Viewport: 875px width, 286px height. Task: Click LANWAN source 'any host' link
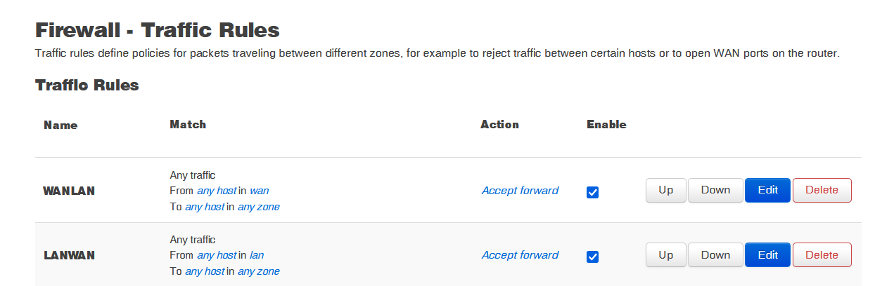pos(217,255)
